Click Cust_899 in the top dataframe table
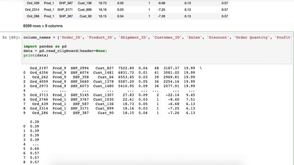Screen dimensions: 294x165 click(85, 10)
